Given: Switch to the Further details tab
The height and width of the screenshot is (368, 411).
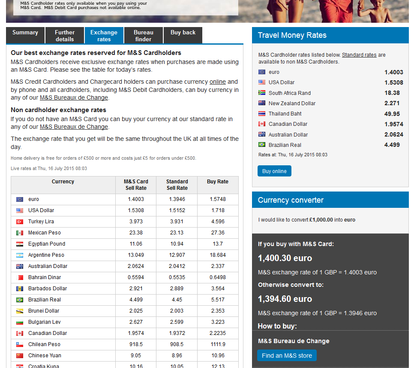Looking at the screenshot, I should pyautogui.click(x=65, y=35).
